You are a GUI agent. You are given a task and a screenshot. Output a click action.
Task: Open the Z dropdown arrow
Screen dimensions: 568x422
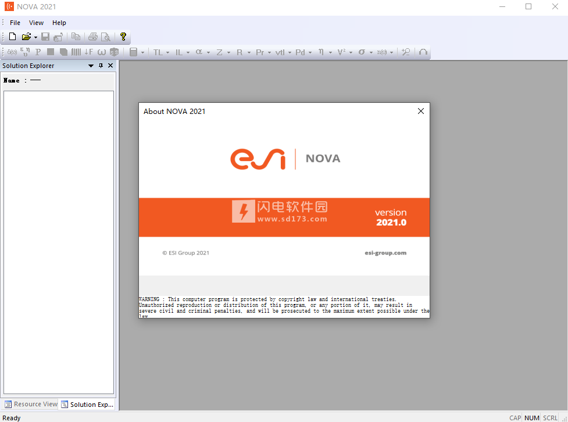[x=228, y=53]
